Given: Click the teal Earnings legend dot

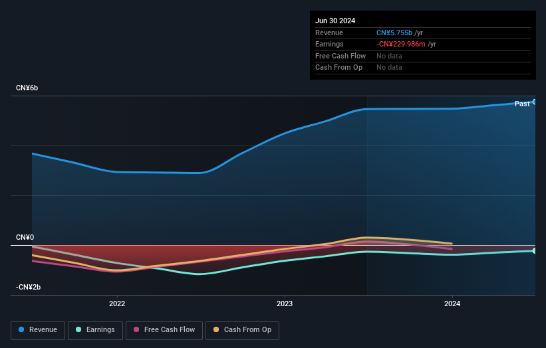Looking at the screenshot, I should pyautogui.click(x=78, y=329).
